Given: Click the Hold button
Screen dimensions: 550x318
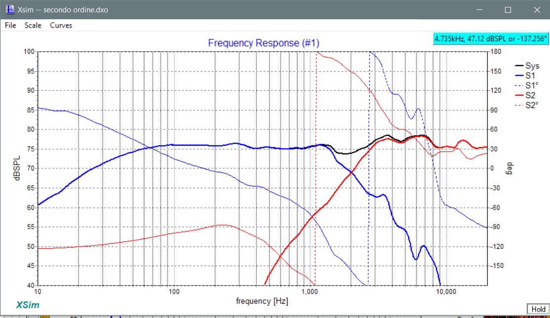Looking at the screenshot, I should (538, 309).
